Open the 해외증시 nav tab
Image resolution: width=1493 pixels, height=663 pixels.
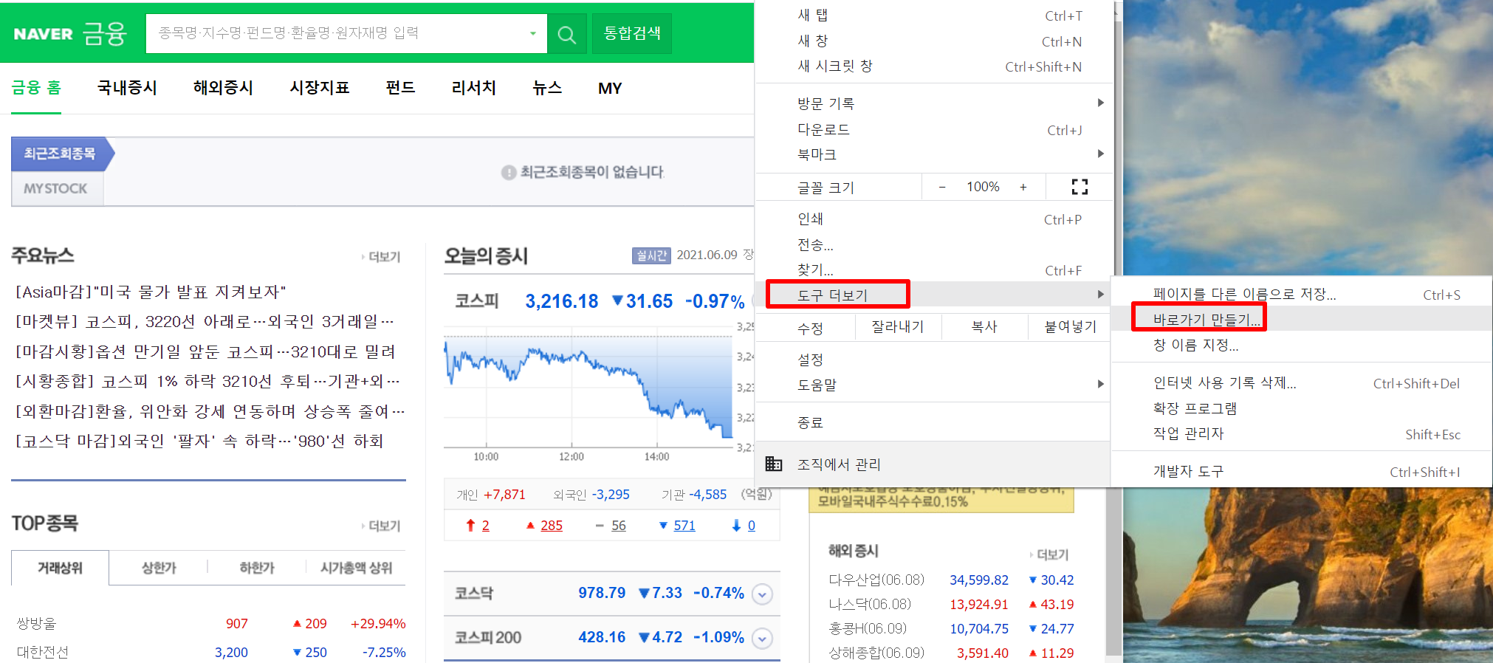[223, 88]
